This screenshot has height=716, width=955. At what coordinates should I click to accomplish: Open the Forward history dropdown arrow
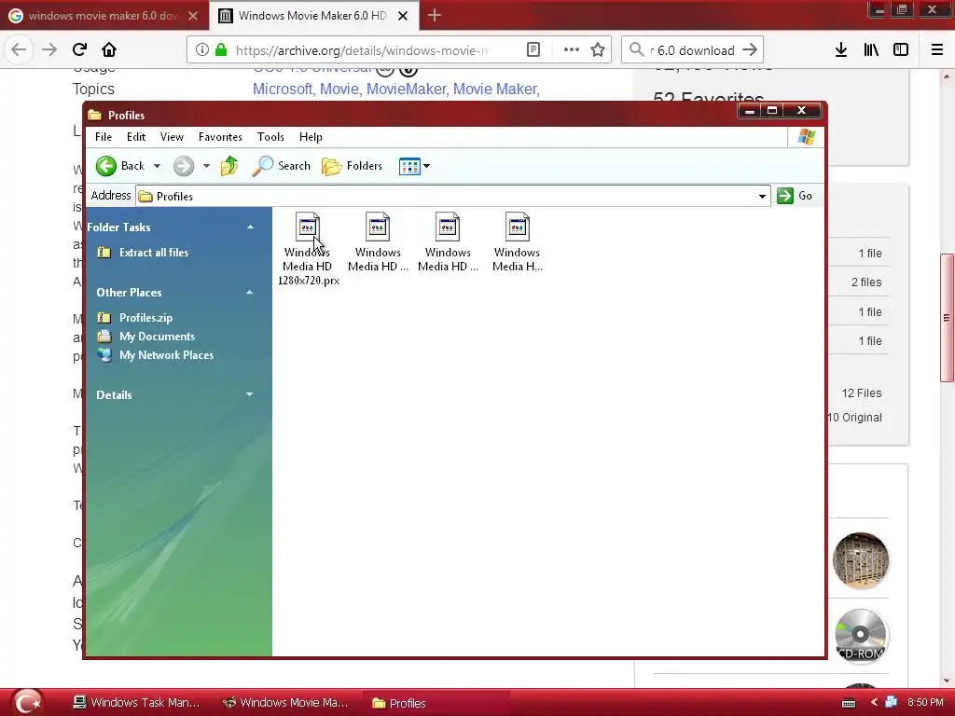tap(206, 166)
